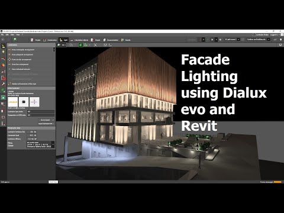The image size is (284, 213).
Task: Click Replace all luminaires of this type
Action: [x=22, y=84]
